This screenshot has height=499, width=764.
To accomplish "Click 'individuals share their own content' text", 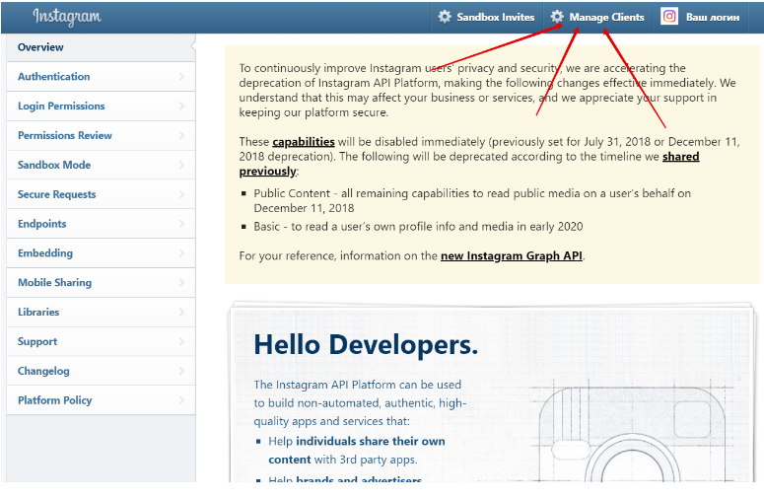I will (357, 451).
